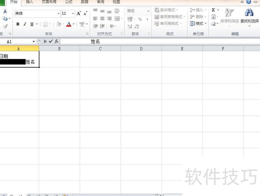Click the accounting currency format icon
260x196 pixels.
[x=130, y=19]
